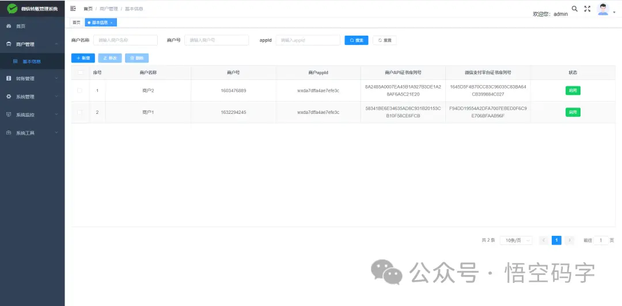Expand the 转账管理 menu chevron
This screenshot has width=622, height=306.
point(56,78)
